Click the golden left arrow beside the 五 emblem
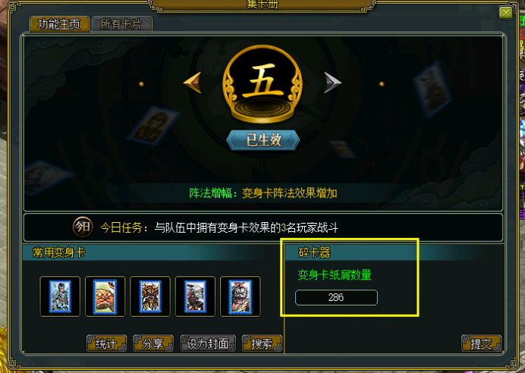The width and height of the screenshot is (525, 373). (x=193, y=83)
